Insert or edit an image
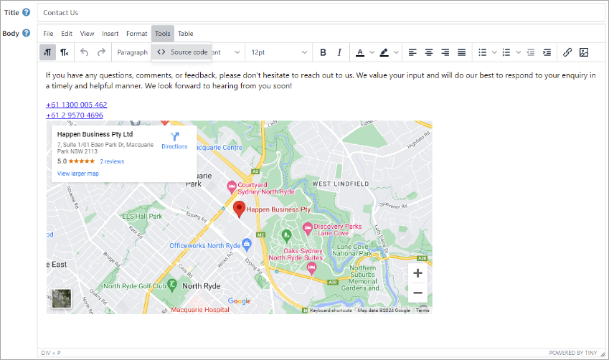 point(584,52)
